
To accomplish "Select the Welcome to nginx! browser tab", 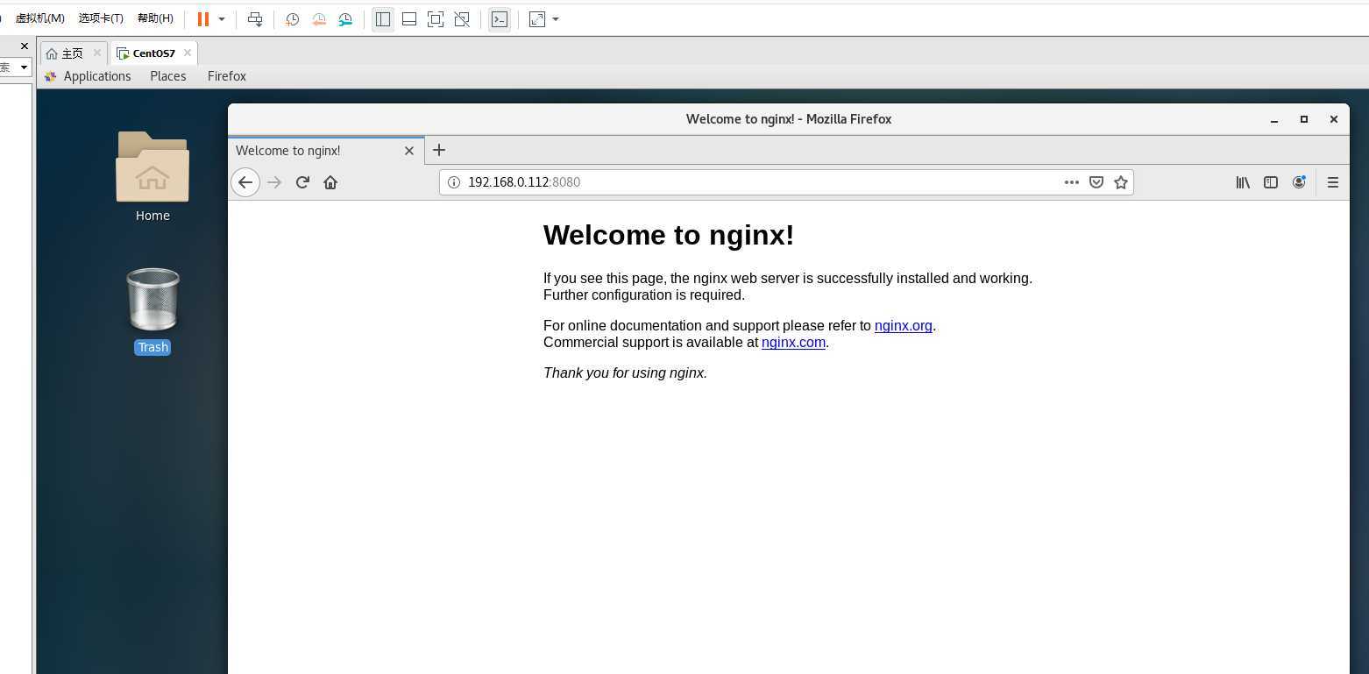I will (326, 151).
